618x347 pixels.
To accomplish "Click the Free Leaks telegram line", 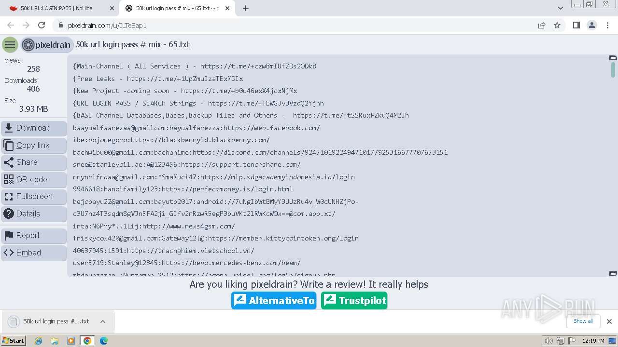I will (x=158, y=79).
